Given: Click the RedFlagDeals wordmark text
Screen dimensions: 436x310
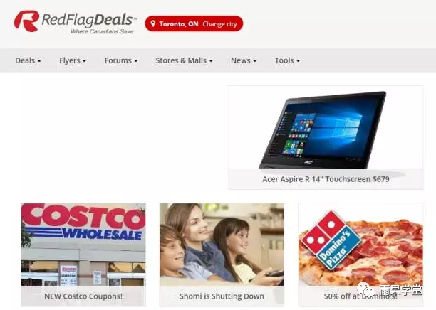Looking at the screenshot, I should pyautogui.click(x=89, y=20).
